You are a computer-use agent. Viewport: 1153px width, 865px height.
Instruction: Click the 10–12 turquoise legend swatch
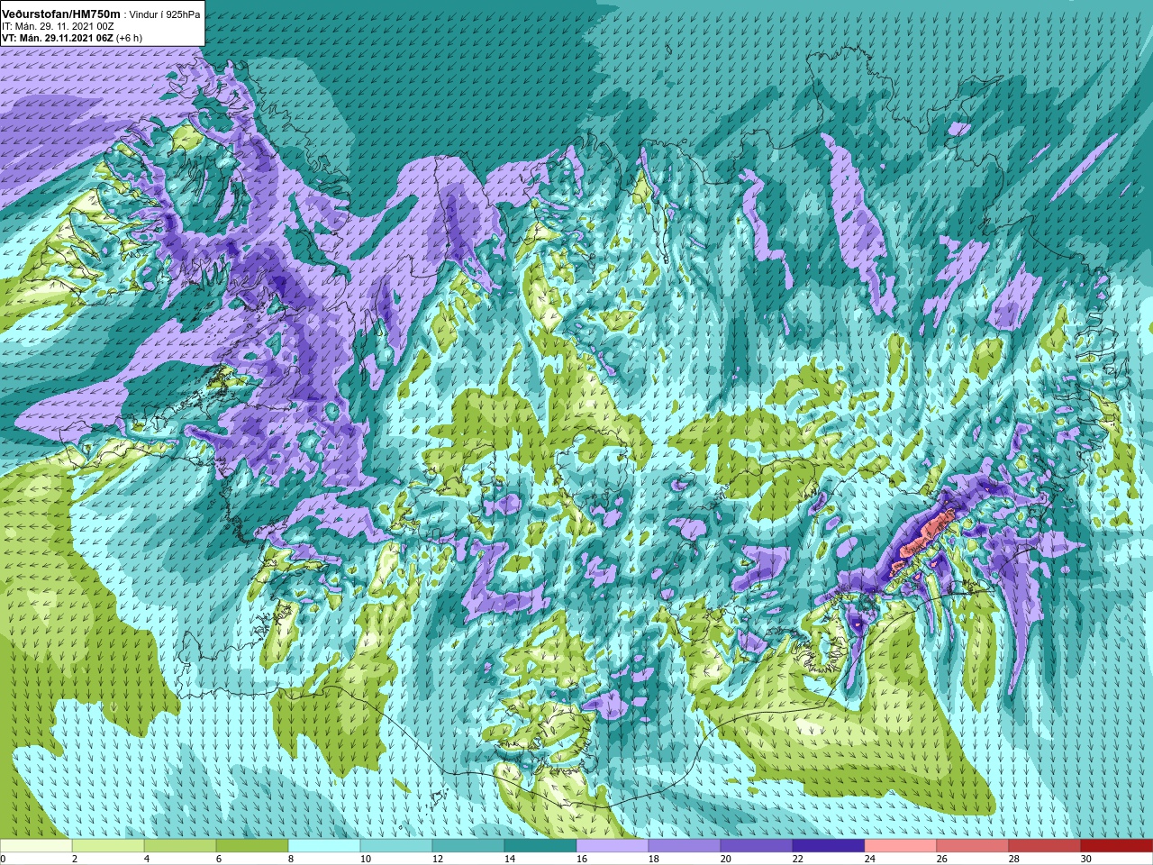click(396, 845)
